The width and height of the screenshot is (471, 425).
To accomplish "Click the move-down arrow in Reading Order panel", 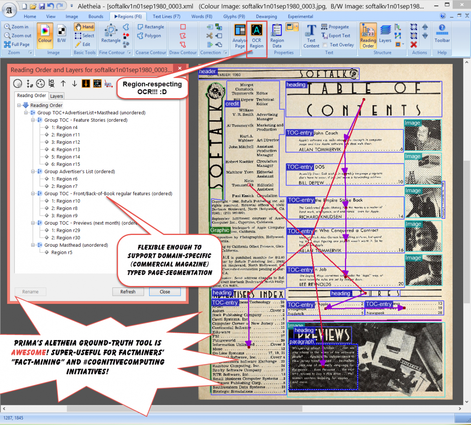I will point(74,83).
